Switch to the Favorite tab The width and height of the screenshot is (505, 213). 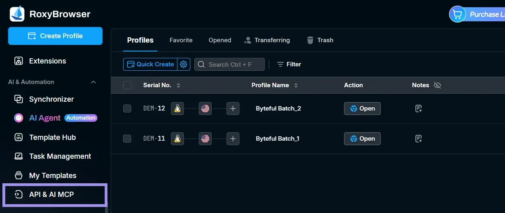(181, 40)
